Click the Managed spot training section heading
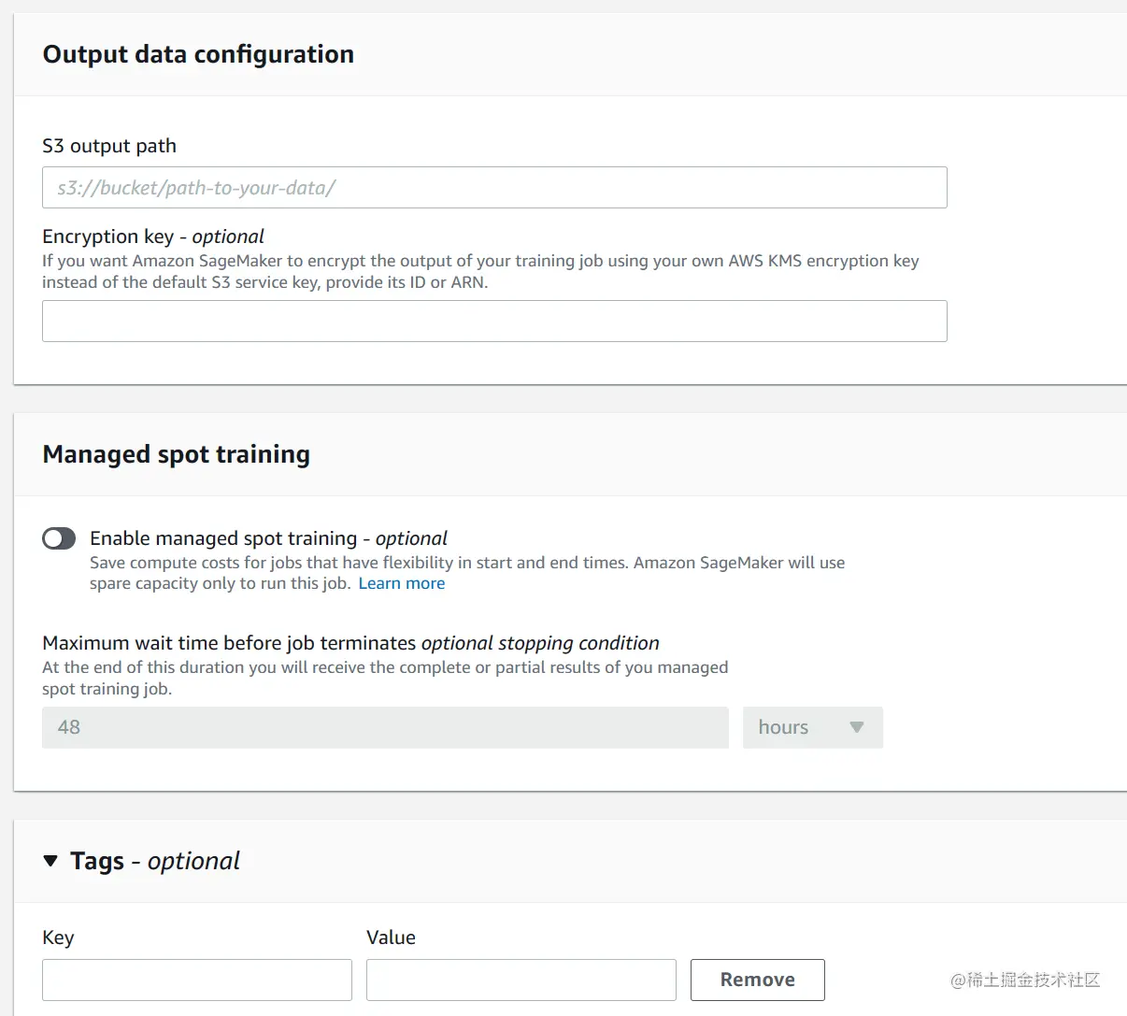The image size is (1127, 1016). 177,454
